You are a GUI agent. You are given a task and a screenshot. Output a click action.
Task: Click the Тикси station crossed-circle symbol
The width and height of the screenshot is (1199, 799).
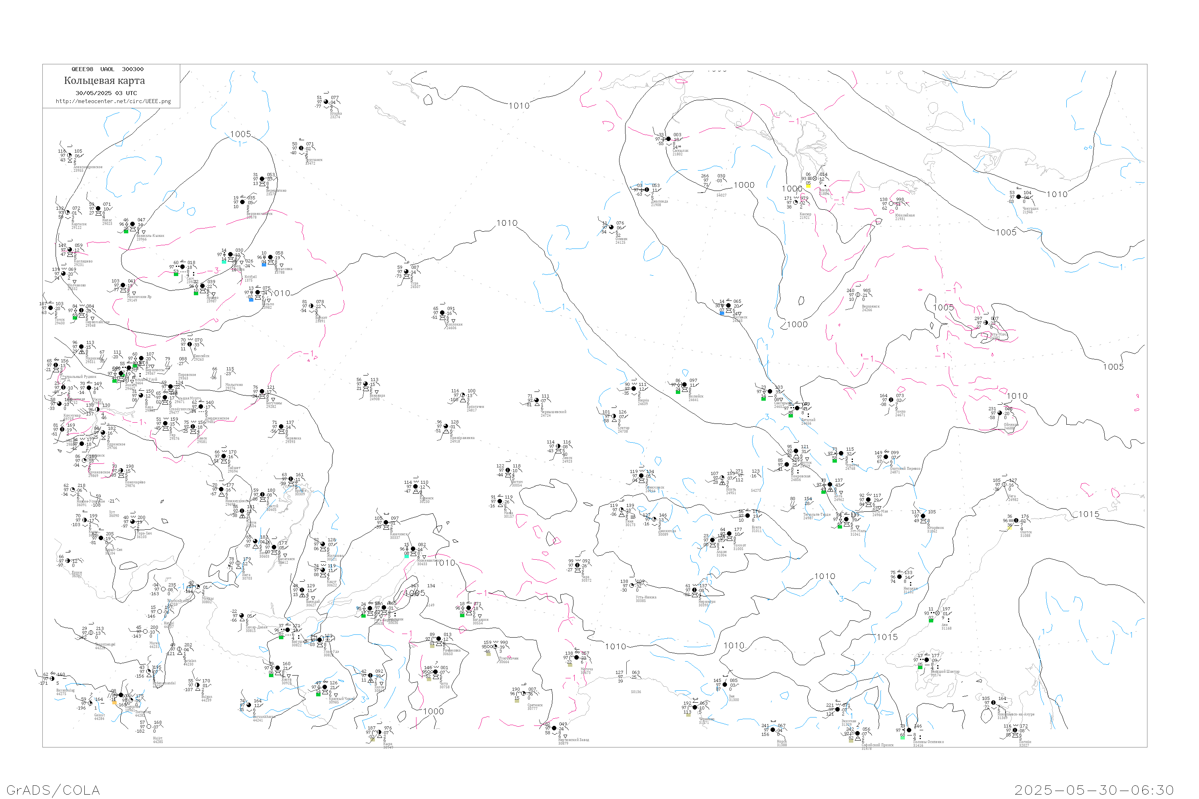(x=815, y=179)
